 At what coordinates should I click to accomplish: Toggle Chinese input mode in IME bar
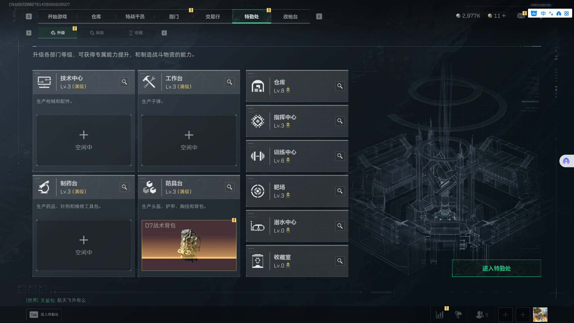pos(543,13)
